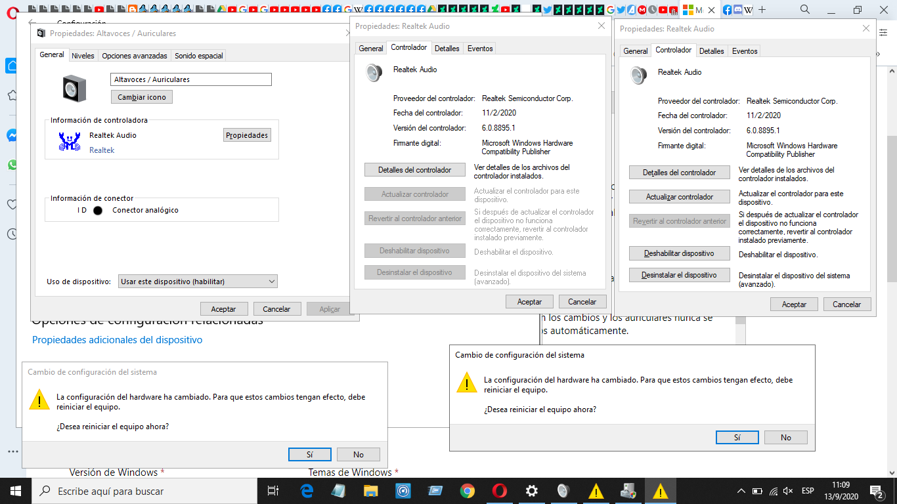Open the heart icon in the Opera sidebar
The height and width of the screenshot is (504, 897).
12,204
